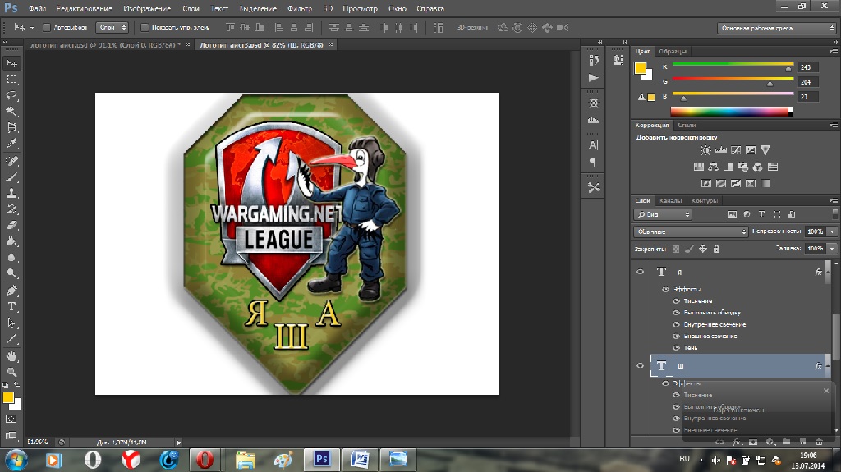Select the Dodge tool
Screen dimensions: 841x472
[11, 273]
